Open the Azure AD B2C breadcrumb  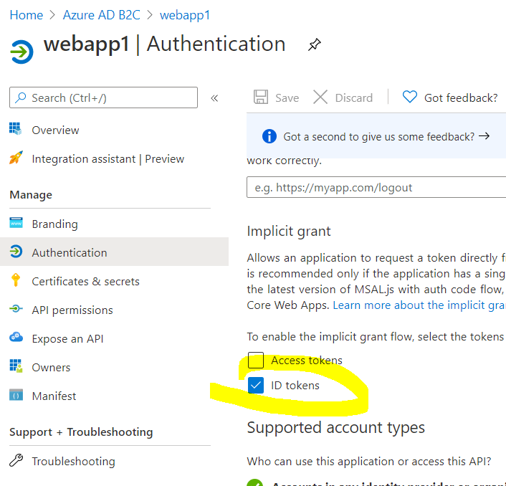click(101, 15)
